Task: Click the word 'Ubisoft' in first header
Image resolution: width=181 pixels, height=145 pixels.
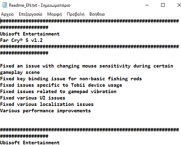Action: [x=10, y=34]
